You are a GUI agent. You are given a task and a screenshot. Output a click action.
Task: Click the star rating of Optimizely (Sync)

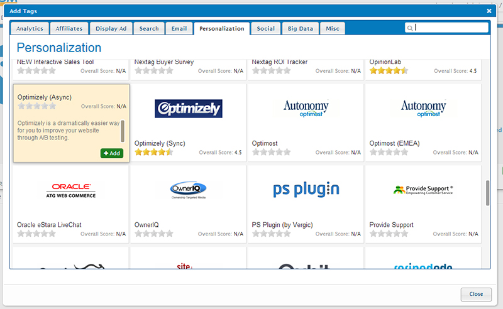153,152
